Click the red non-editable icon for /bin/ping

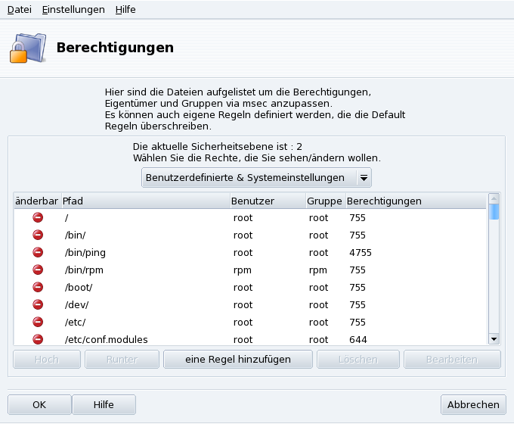tap(38, 252)
